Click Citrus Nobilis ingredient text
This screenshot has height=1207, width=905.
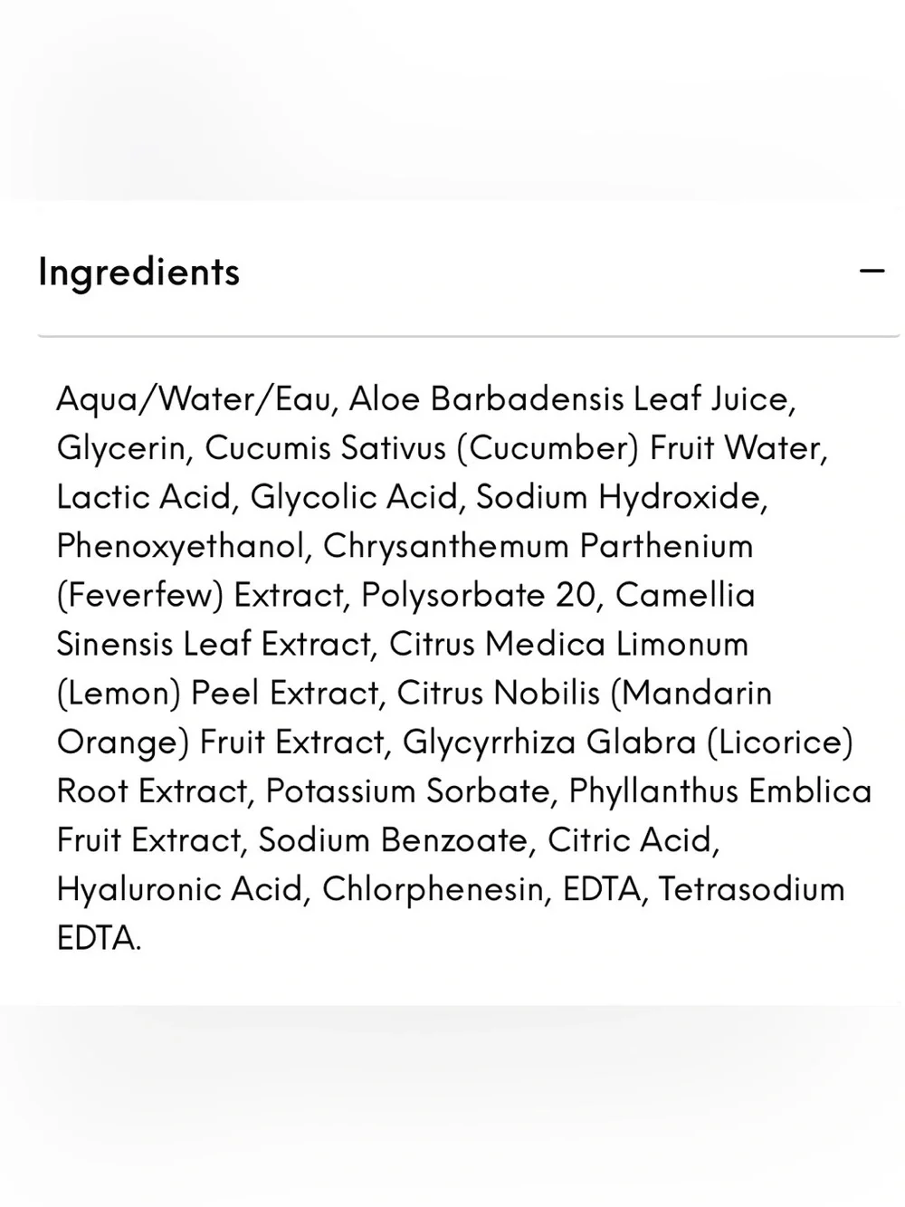tap(499, 693)
